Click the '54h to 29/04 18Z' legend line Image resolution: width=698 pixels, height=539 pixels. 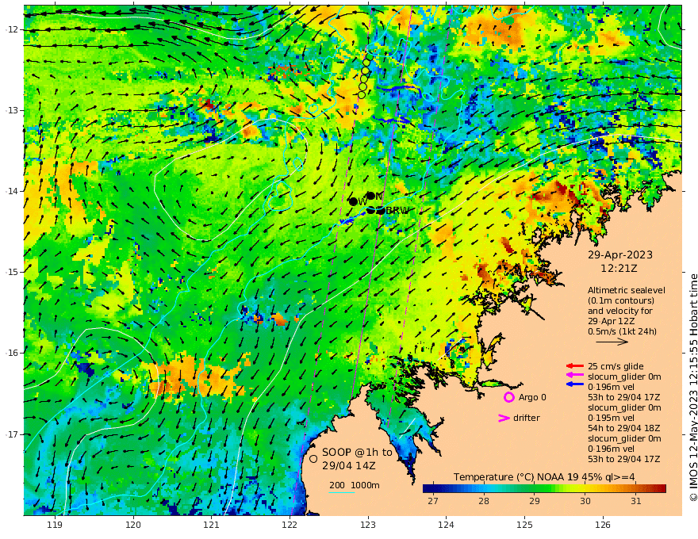[623, 428]
